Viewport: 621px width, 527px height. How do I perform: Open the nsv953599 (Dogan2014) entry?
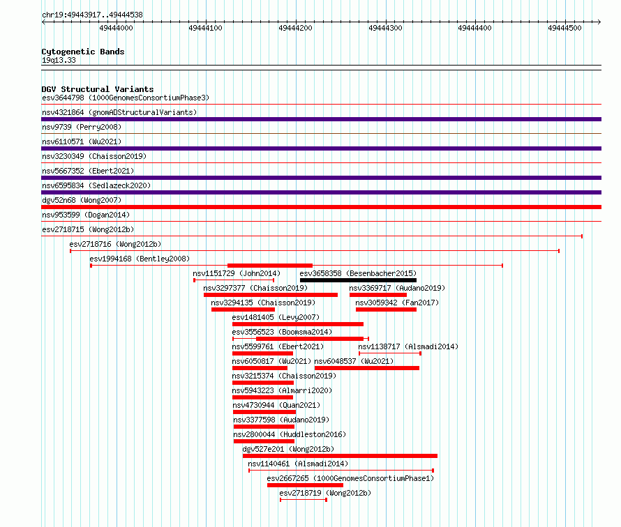point(86,215)
